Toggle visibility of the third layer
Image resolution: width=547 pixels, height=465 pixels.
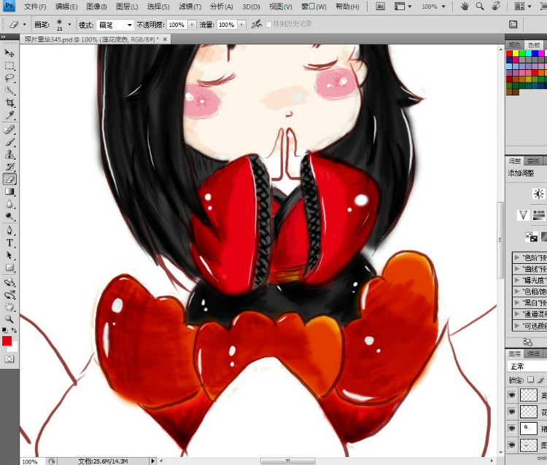point(512,428)
